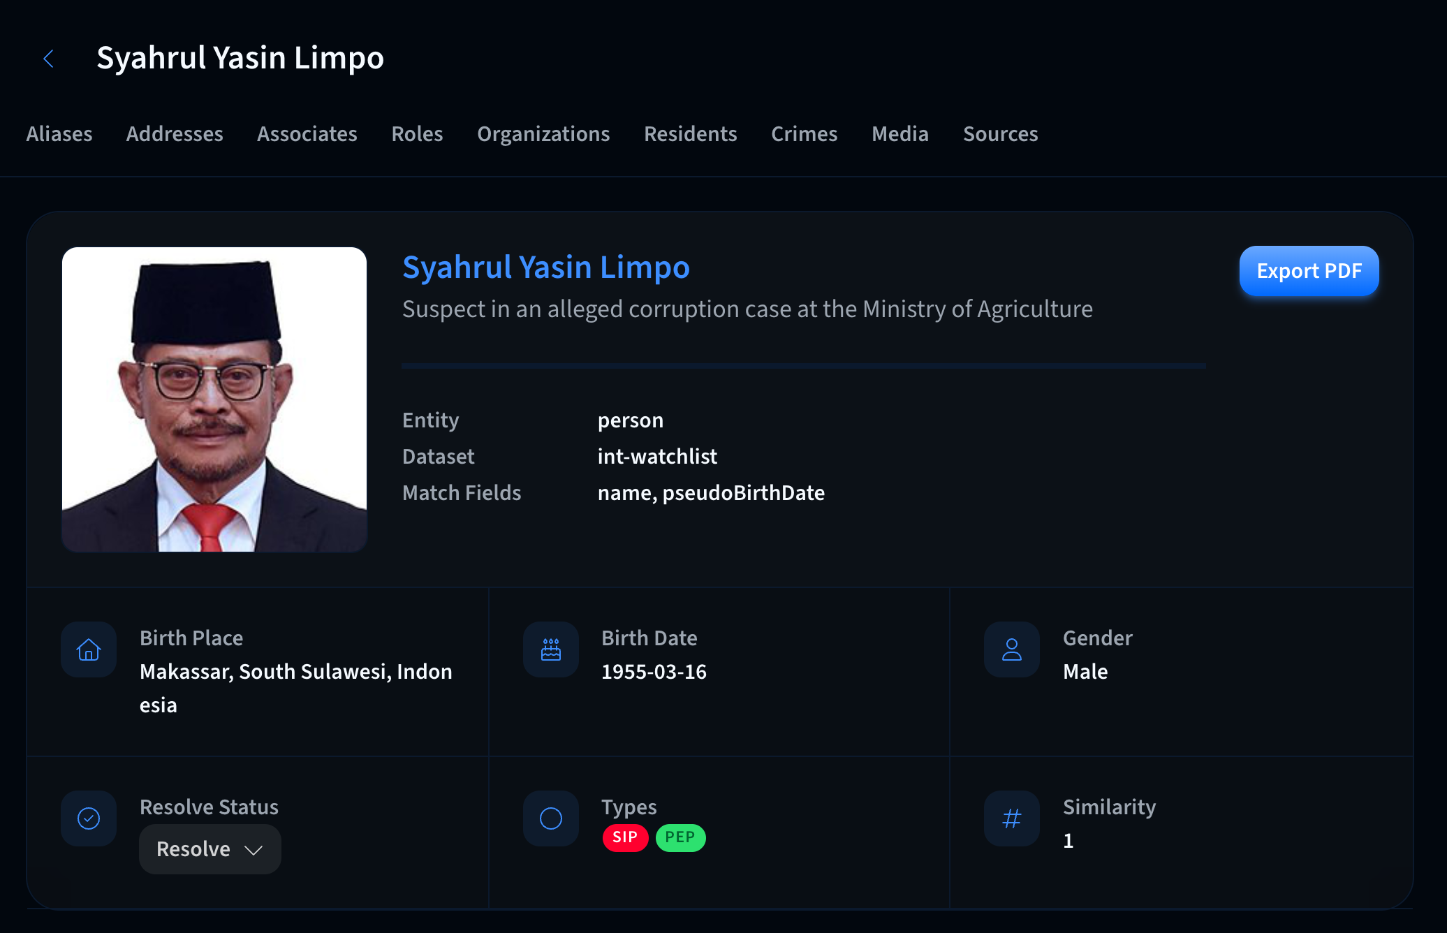This screenshot has height=933, width=1447.
Task: Select the corruption case description text
Action: pyautogui.click(x=747, y=309)
